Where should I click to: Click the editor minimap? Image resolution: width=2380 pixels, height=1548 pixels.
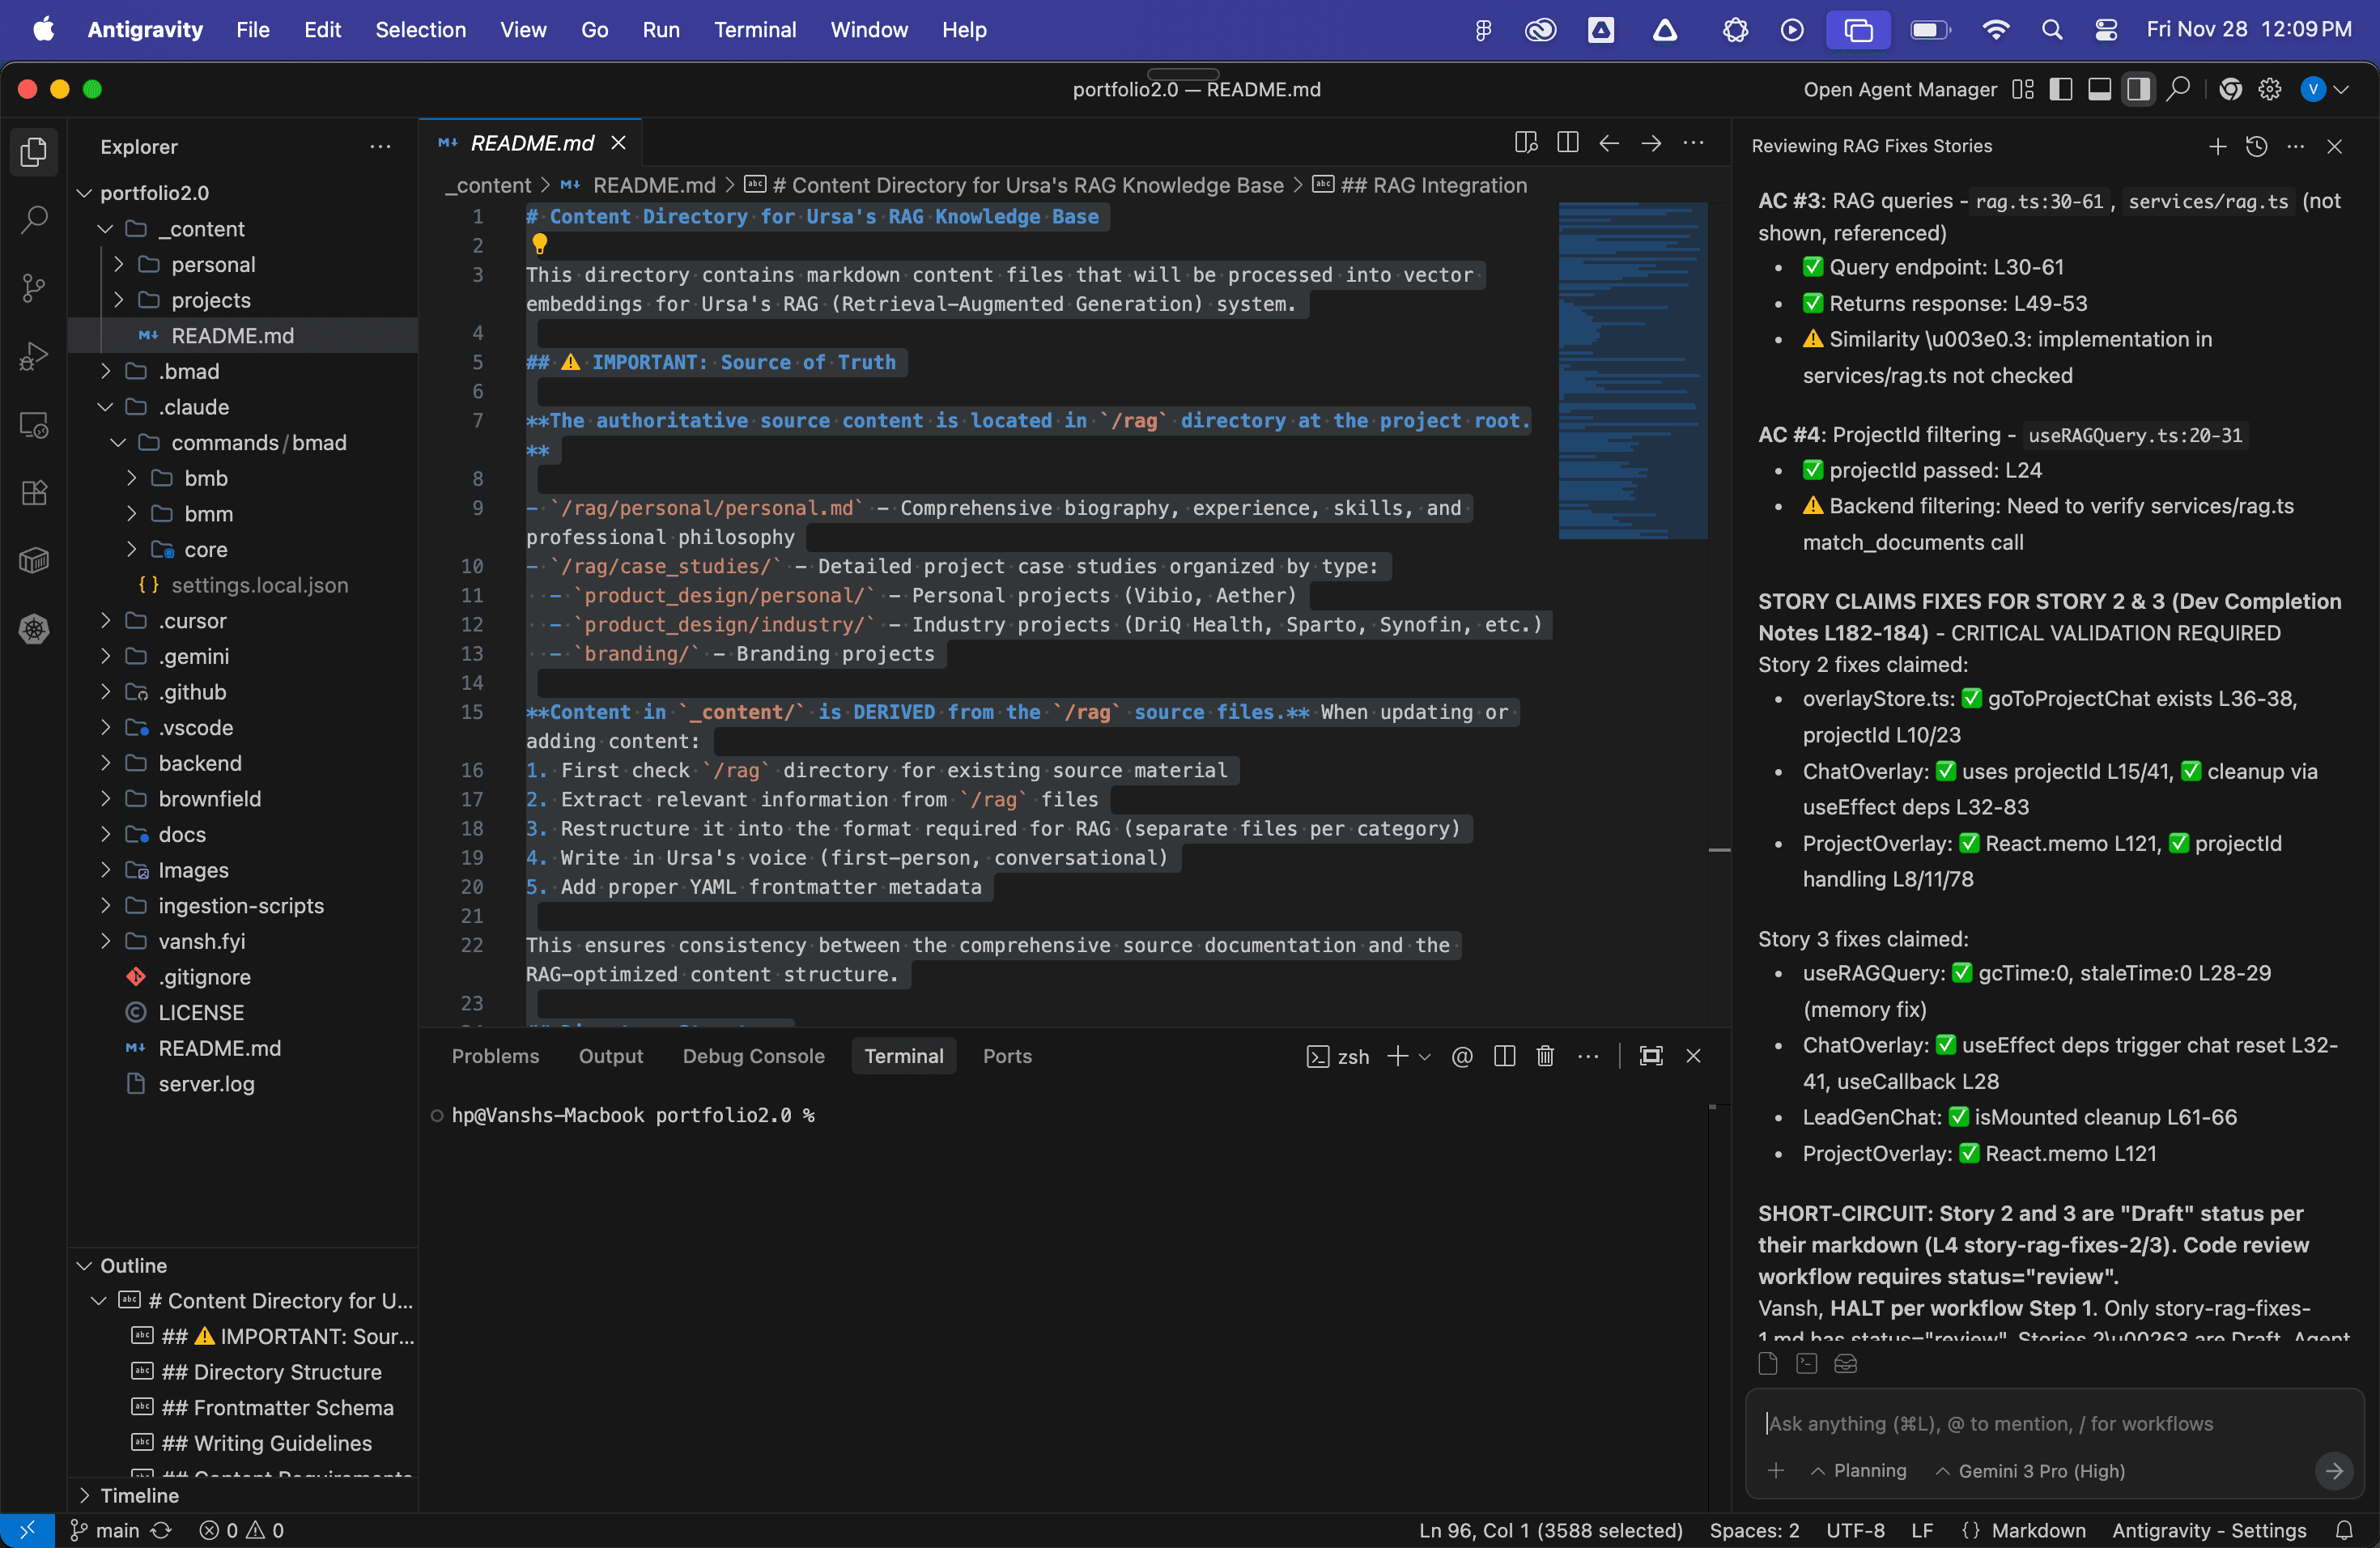coord(1631,372)
